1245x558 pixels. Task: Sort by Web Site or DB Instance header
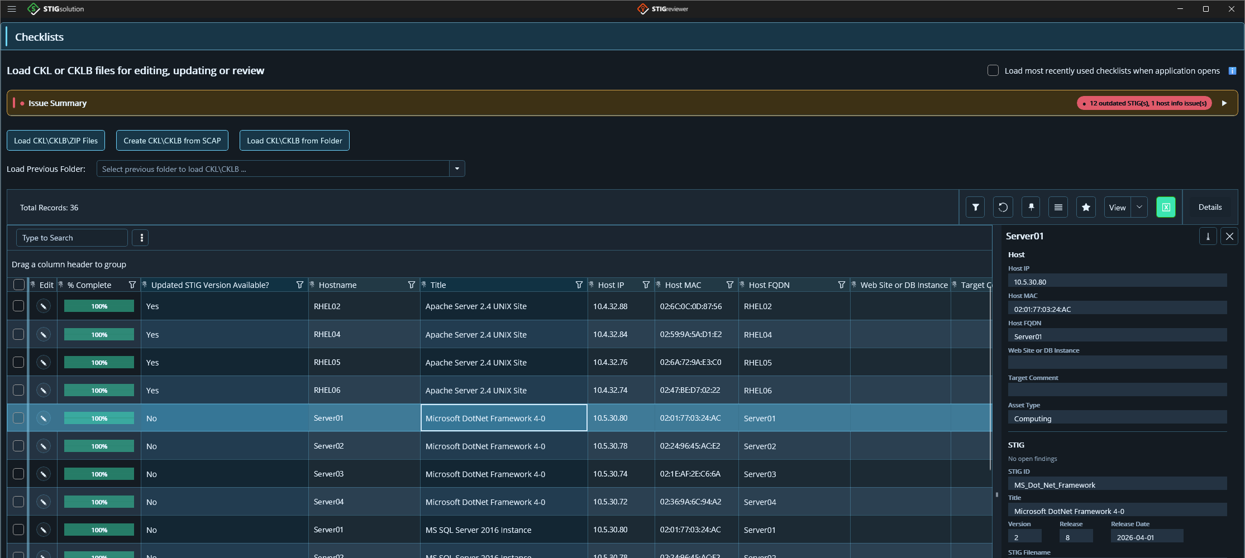904,285
